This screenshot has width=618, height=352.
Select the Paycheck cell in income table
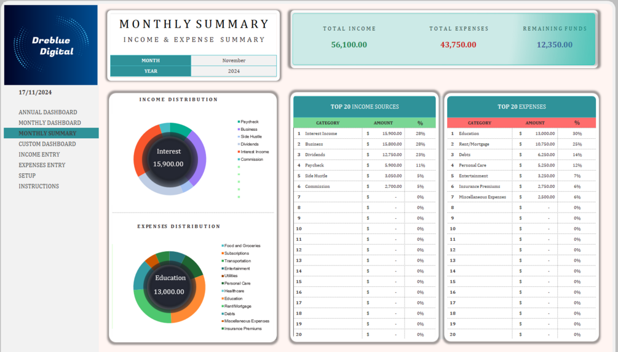(332, 165)
